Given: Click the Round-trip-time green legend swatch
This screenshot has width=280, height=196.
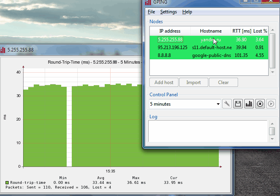Looking at the screenshot, I should [x=7, y=183].
